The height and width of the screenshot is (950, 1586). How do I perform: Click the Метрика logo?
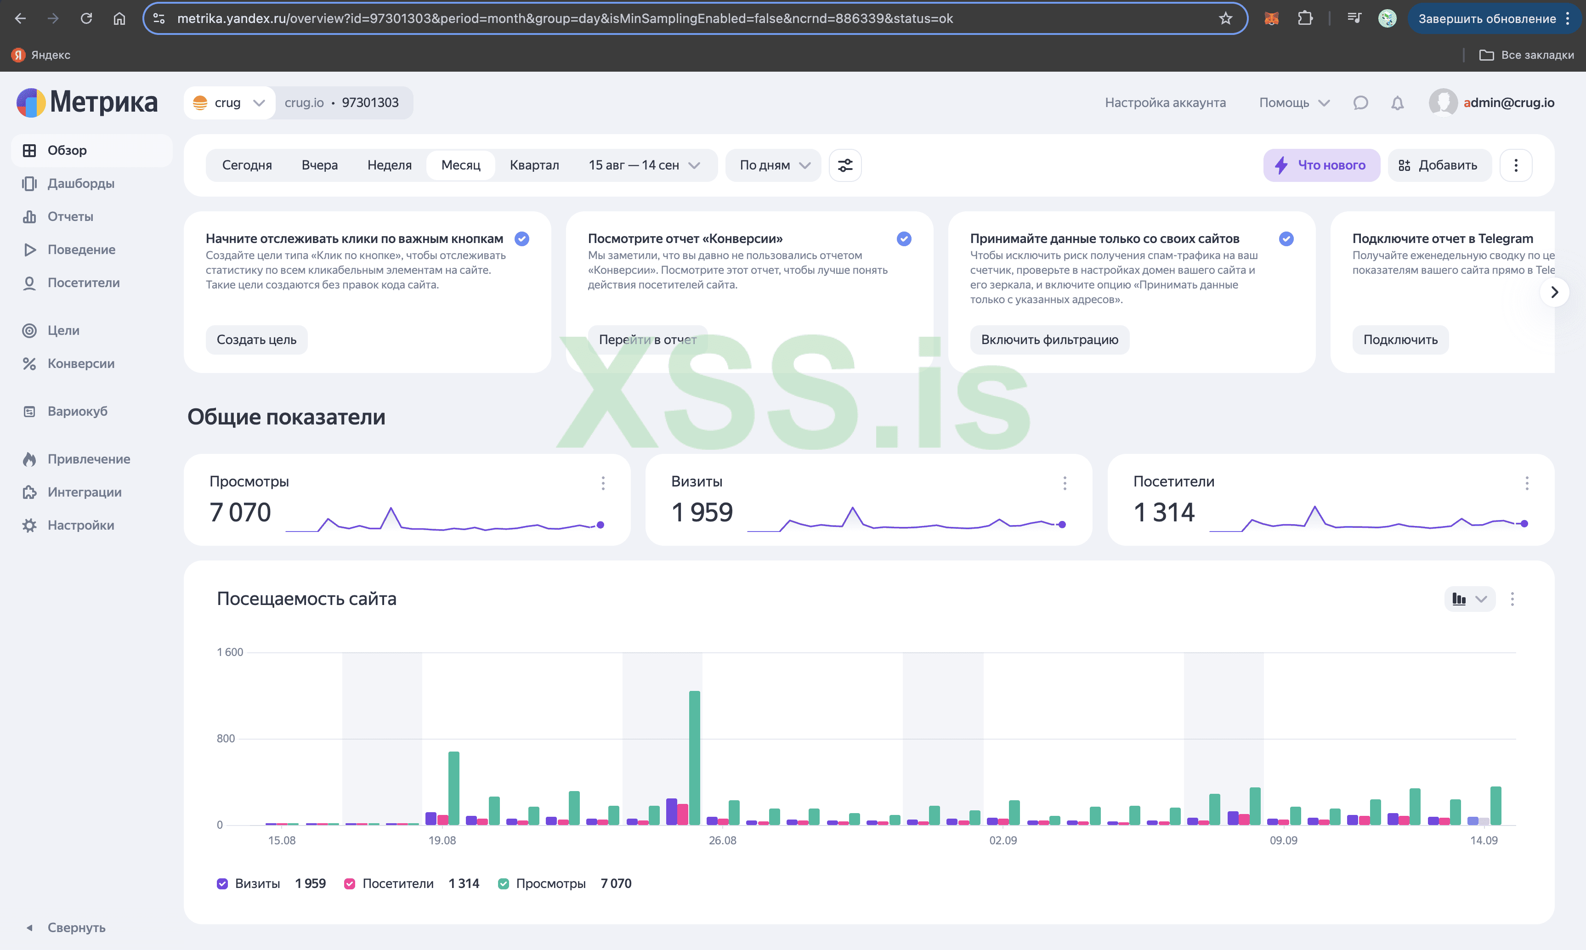[x=87, y=102]
